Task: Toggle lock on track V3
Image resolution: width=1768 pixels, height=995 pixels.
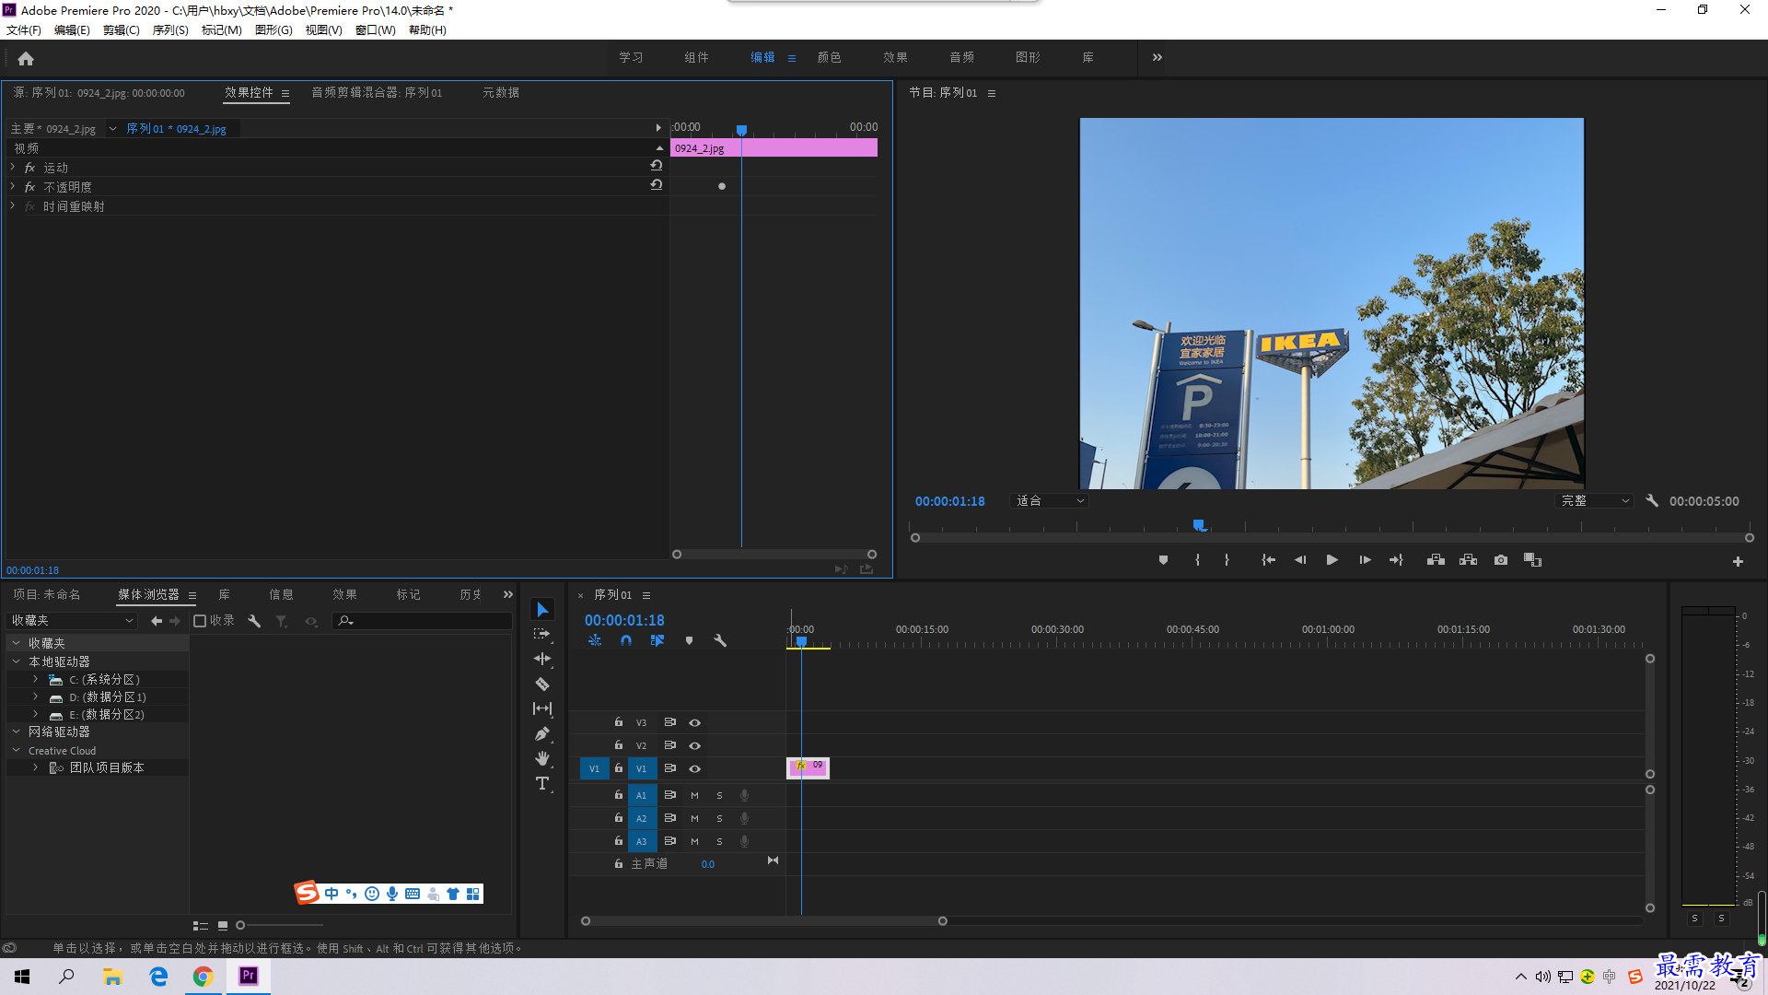Action: tap(619, 722)
